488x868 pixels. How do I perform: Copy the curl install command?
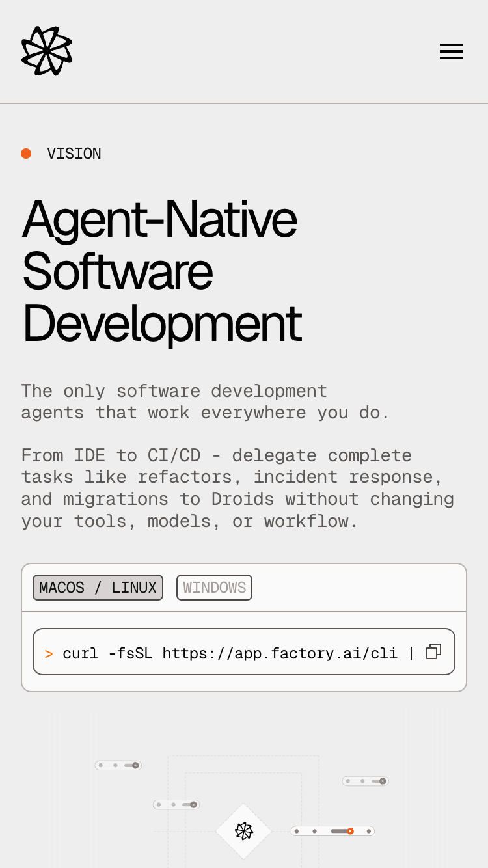click(x=433, y=652)
